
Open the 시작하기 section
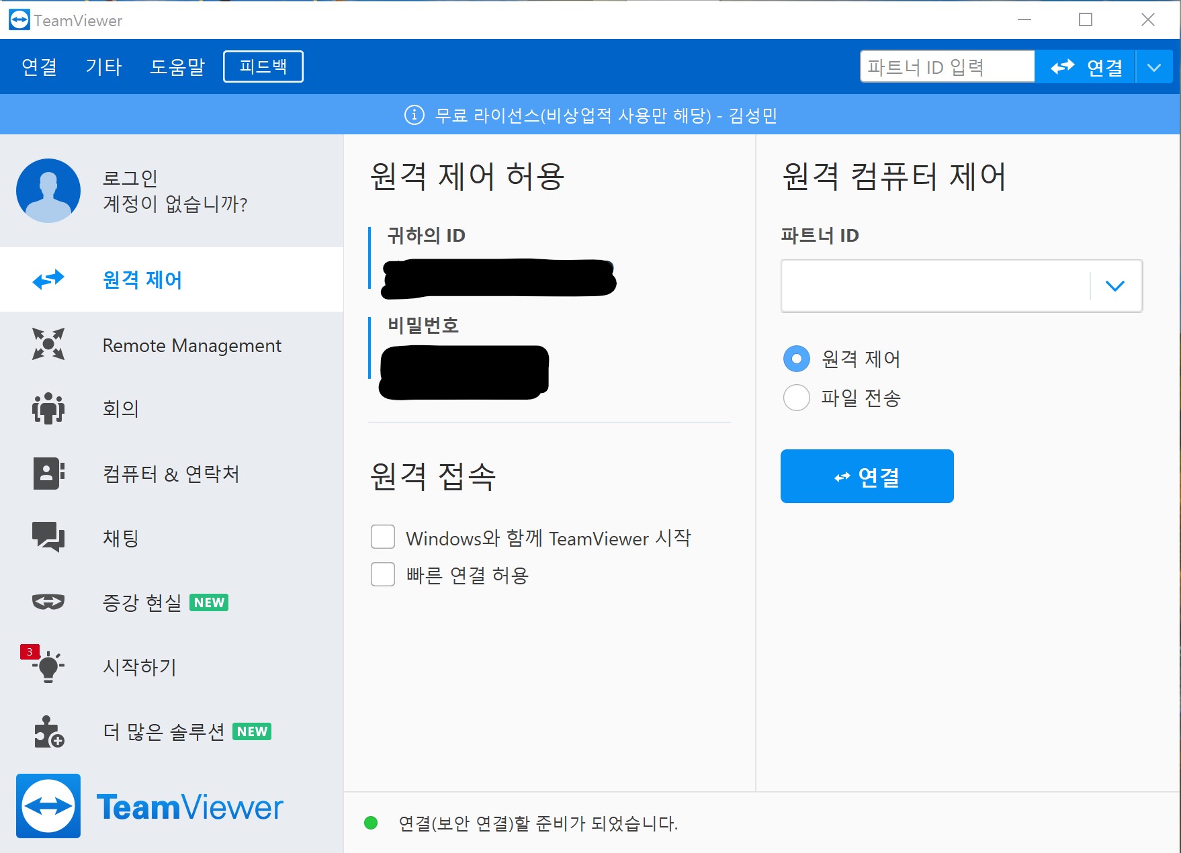(171, 666)
